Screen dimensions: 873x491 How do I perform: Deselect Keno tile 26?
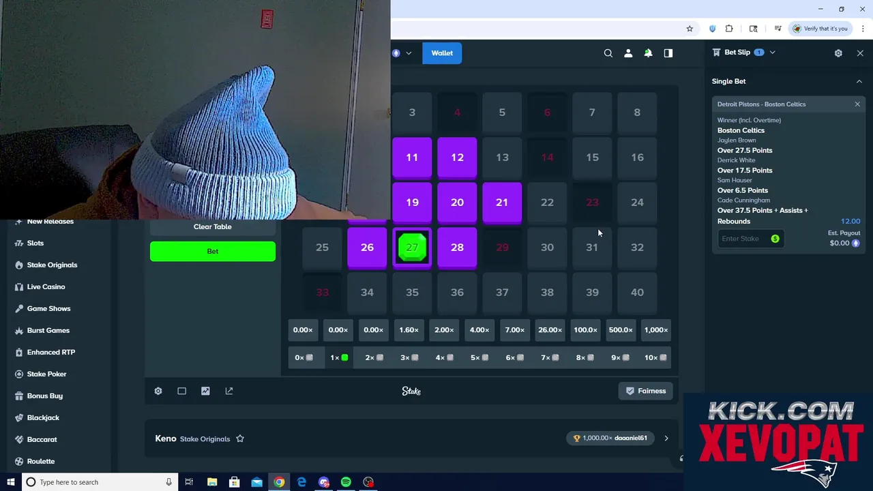367,248
